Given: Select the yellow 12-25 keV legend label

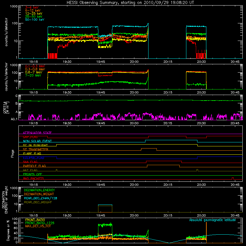Looking at the screenshot, I should [x=34, y=14].
